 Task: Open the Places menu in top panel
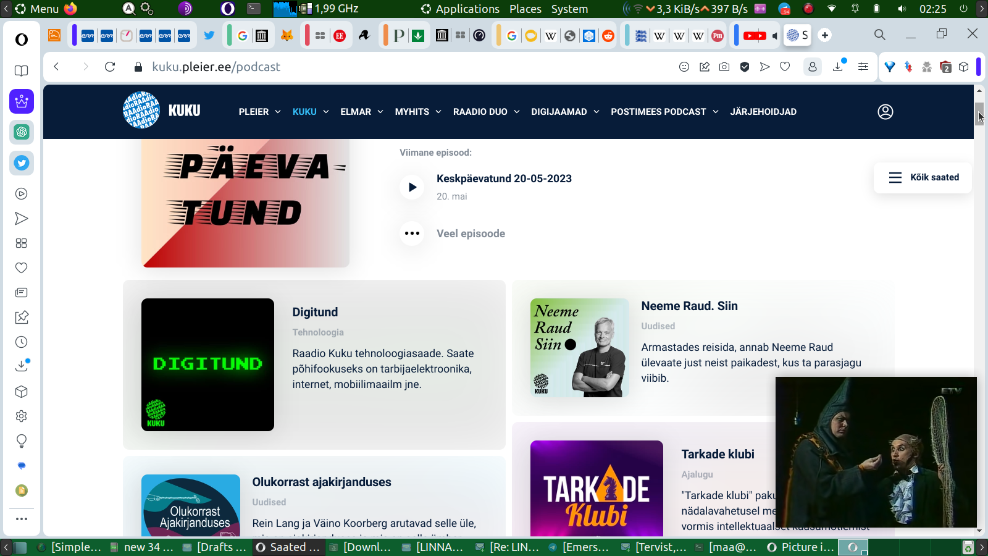525,9
